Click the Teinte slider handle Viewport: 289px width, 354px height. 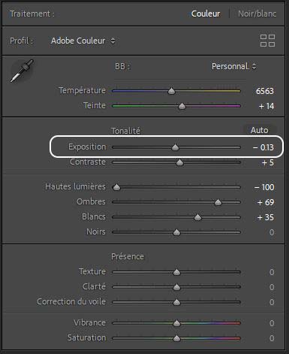coord(182,106)
